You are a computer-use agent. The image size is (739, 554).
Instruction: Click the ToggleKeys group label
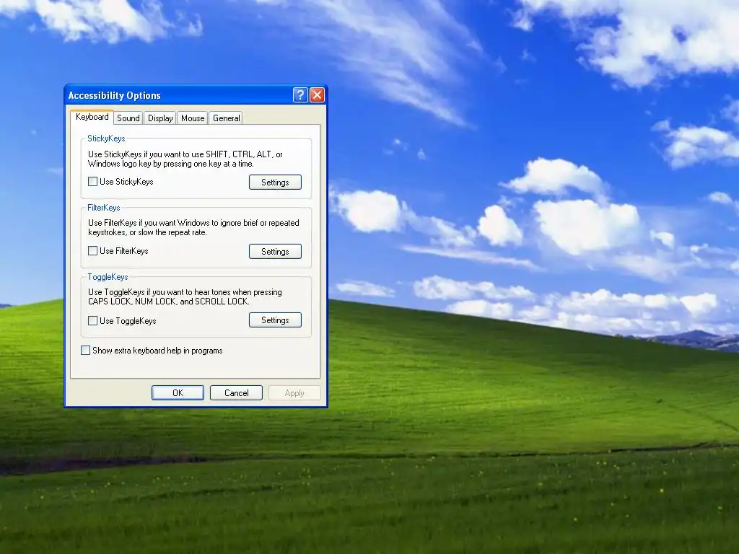[x=108, y=277]
